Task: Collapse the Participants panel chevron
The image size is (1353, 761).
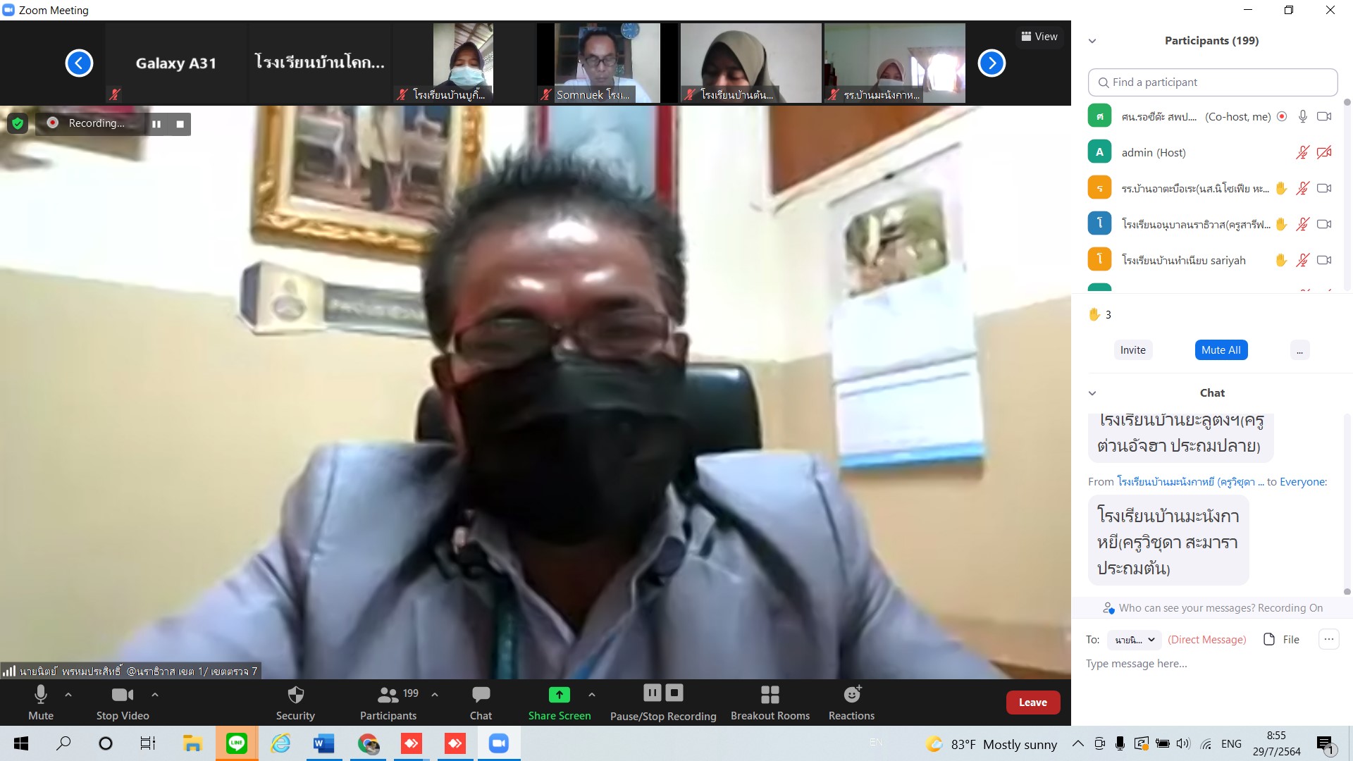Action: pos(1092,41)
